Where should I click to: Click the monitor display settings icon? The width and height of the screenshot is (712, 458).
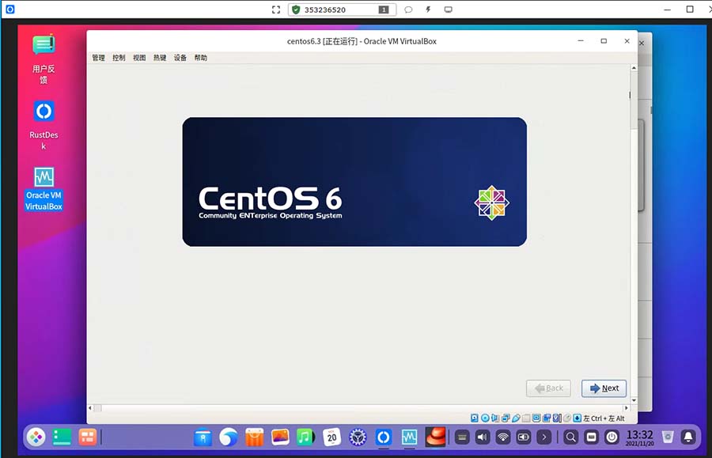(x=449, y=9)
